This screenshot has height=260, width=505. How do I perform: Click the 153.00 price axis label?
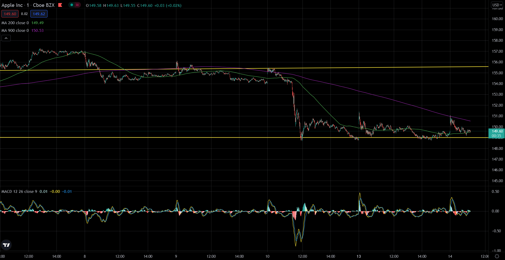click(x=497, y=94)
